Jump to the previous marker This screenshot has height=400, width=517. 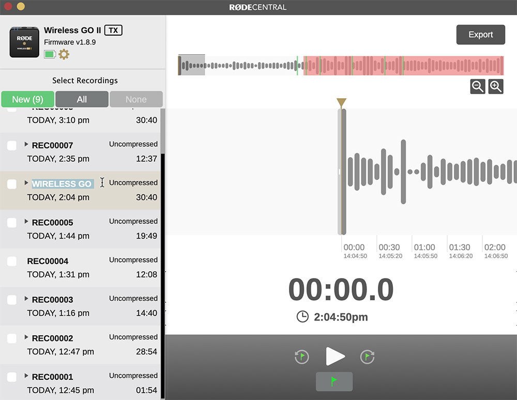302,357
